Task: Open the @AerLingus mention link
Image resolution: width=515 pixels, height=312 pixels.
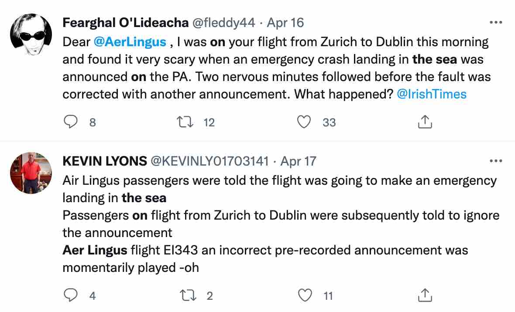Action: click(x=130, y=42)
